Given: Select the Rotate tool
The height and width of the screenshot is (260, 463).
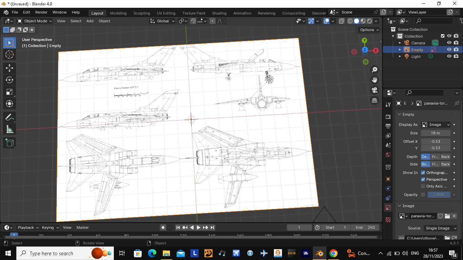Looking at the screenshot, I should pos(9,80).
